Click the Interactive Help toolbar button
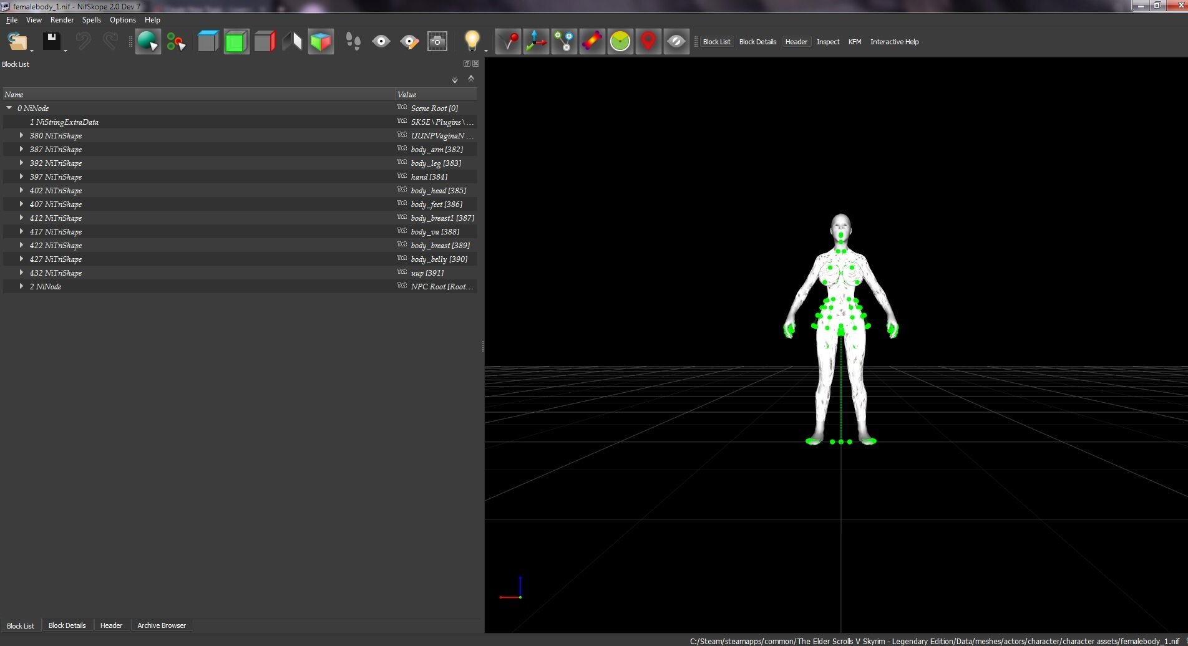The image size is (1188, 646). (x=894, y=42)
